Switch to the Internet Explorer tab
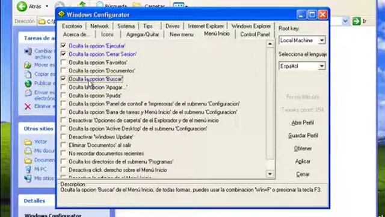This screenshot has height=217, width=385. [206, 26]
